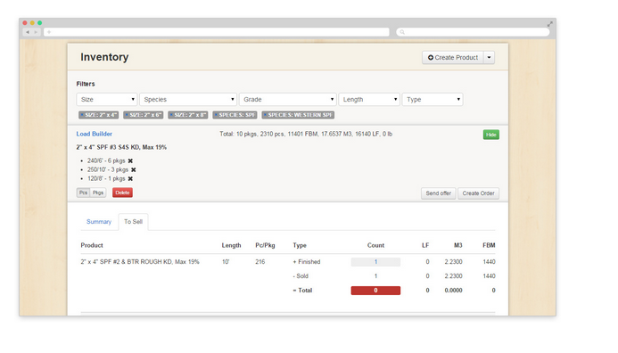618x353 pixels.
Task: Click Send offer
Action: point(438,193)
